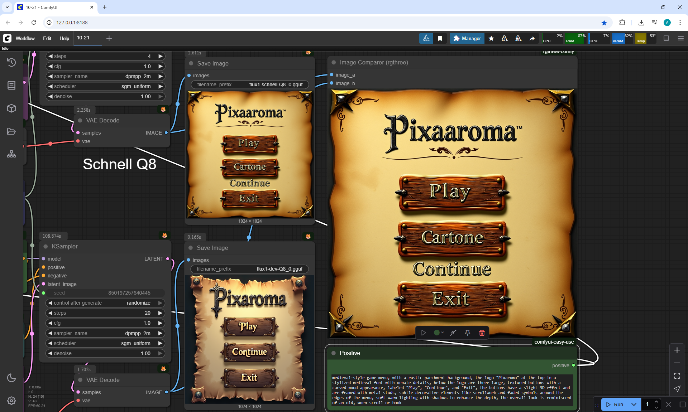Open the queue history sidebar icon
The width and height of the screenshot is (688, 412).
(11, 62)
